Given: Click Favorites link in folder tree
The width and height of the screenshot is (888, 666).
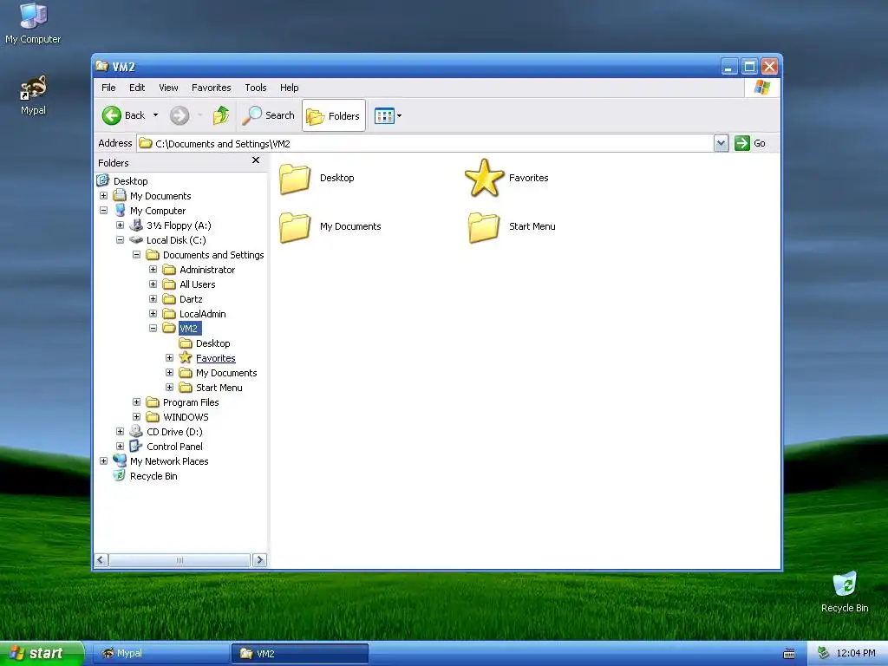Looking at the screenshot, I should pos(216,358).
